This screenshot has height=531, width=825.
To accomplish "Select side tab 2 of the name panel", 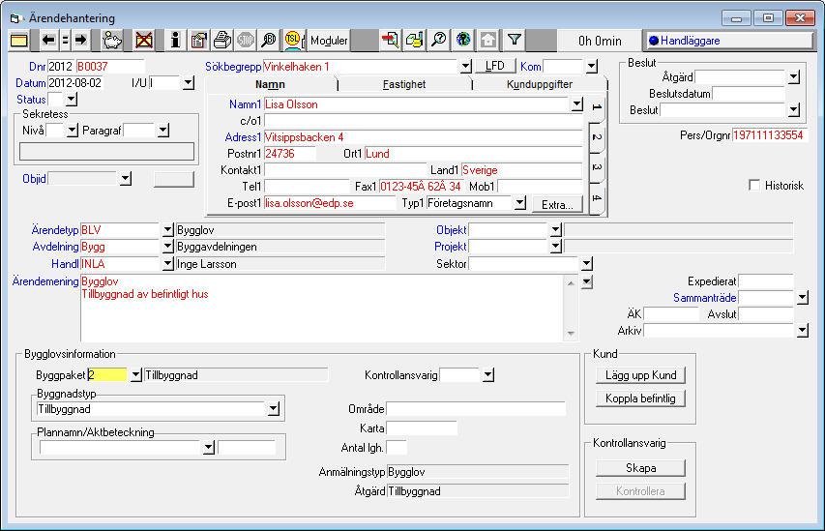I will 597,136.
